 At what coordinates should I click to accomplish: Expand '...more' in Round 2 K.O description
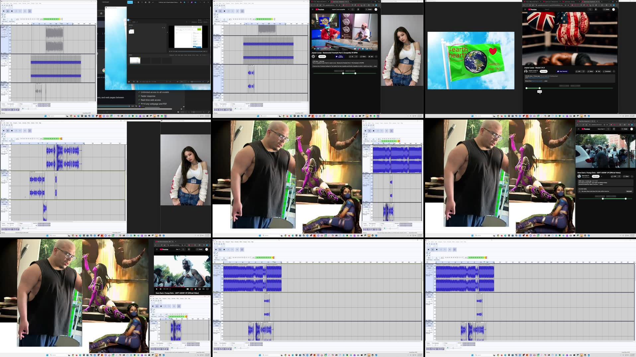545,81
